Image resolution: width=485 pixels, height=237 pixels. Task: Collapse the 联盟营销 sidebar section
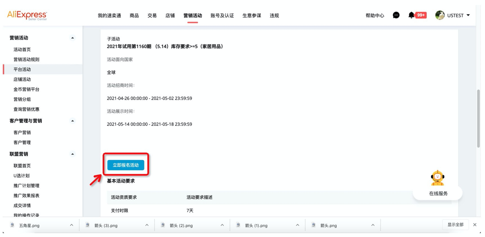(73, 154)
